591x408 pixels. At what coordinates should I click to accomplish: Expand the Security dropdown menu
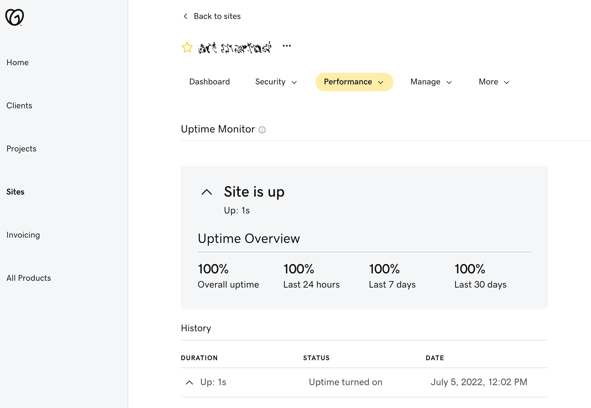(x=276, y=82)
